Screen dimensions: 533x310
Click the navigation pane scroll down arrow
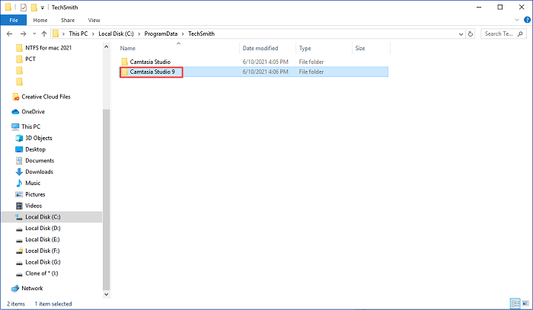(107, 294)
